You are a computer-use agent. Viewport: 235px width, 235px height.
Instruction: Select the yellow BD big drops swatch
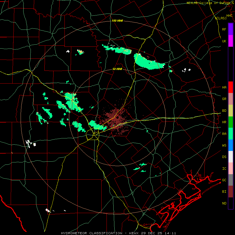[231, 110]
